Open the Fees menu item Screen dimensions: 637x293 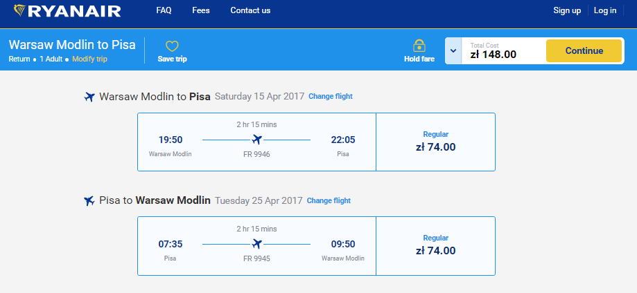[201, 10]
